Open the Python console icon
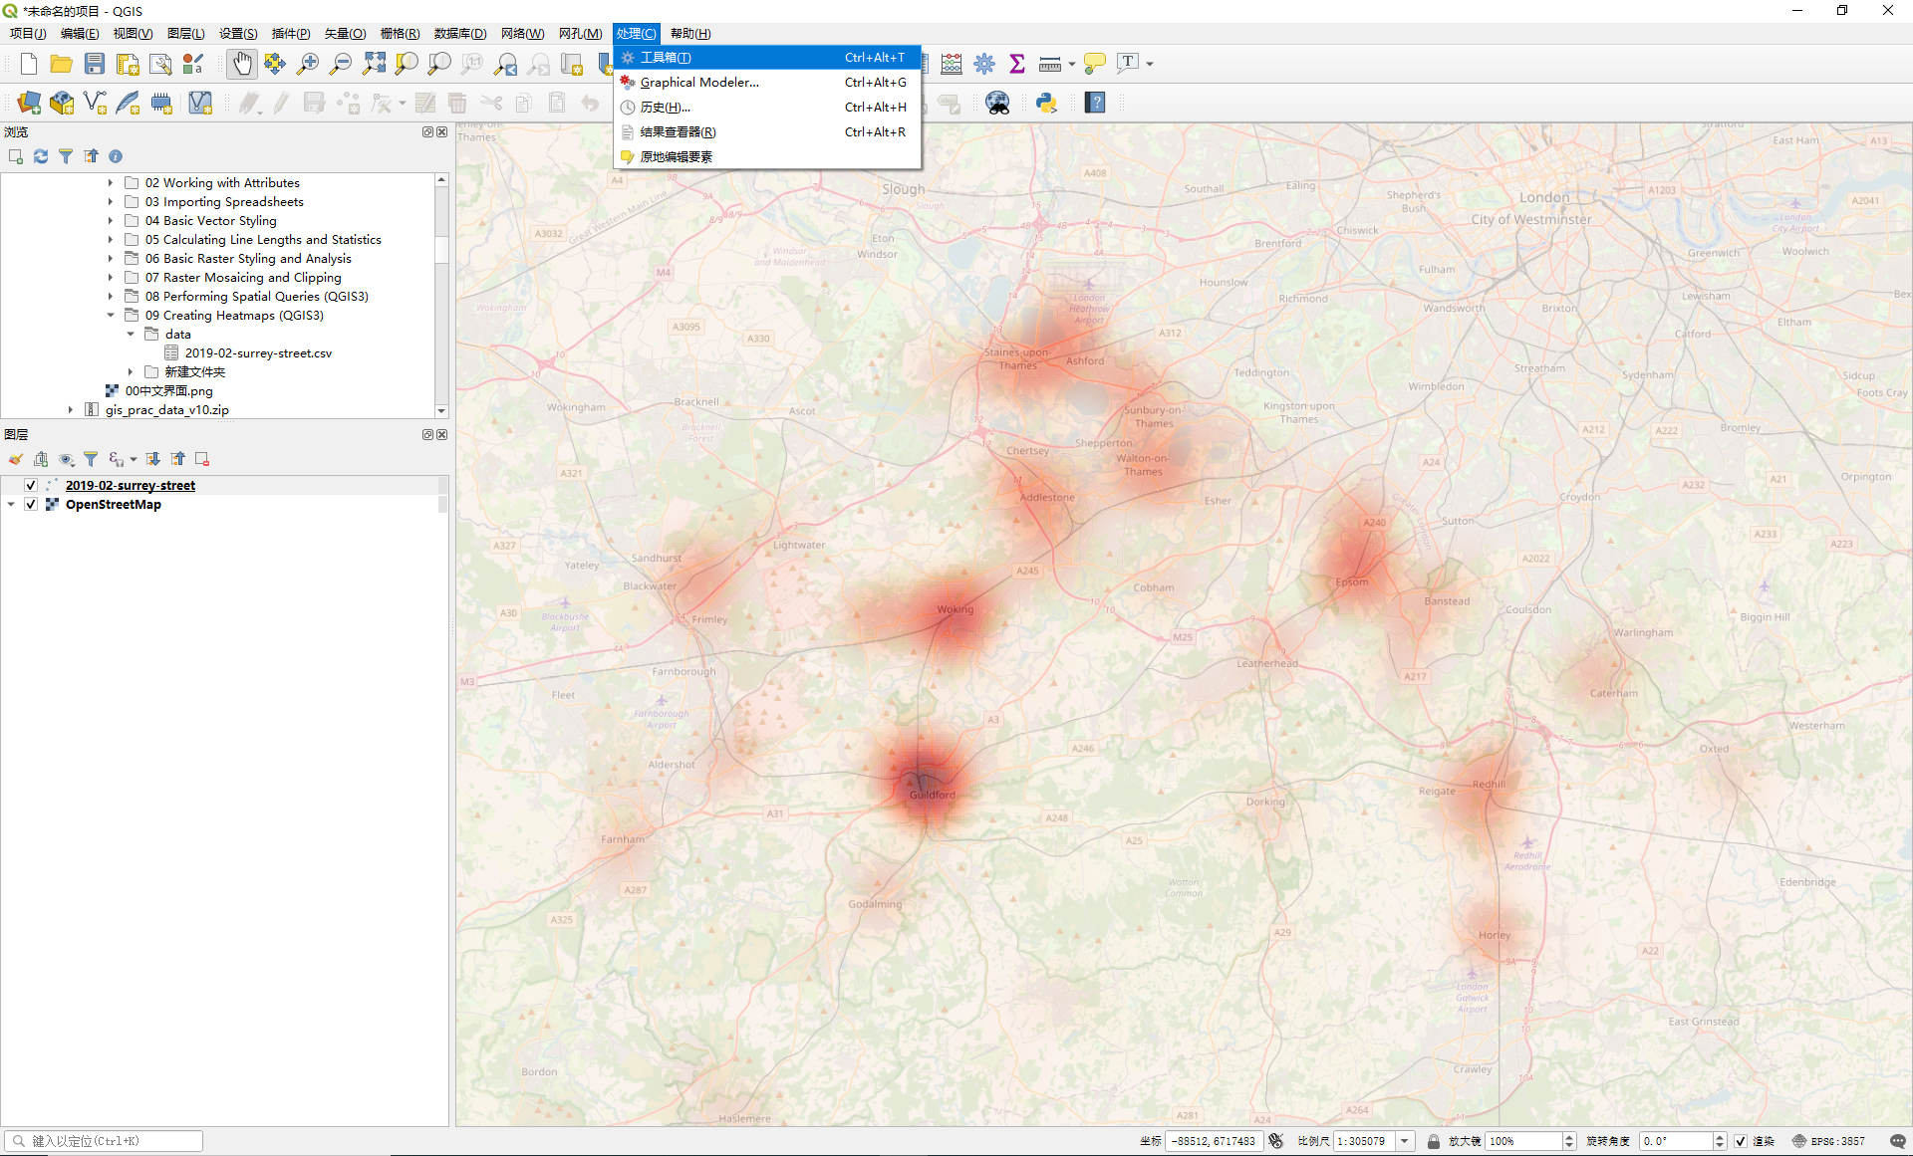 (1046, 103)
